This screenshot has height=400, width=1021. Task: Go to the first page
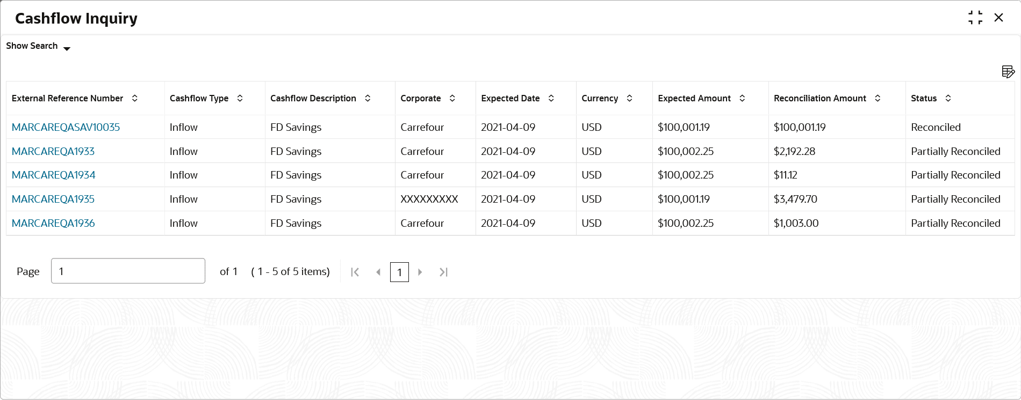[355, 272]
